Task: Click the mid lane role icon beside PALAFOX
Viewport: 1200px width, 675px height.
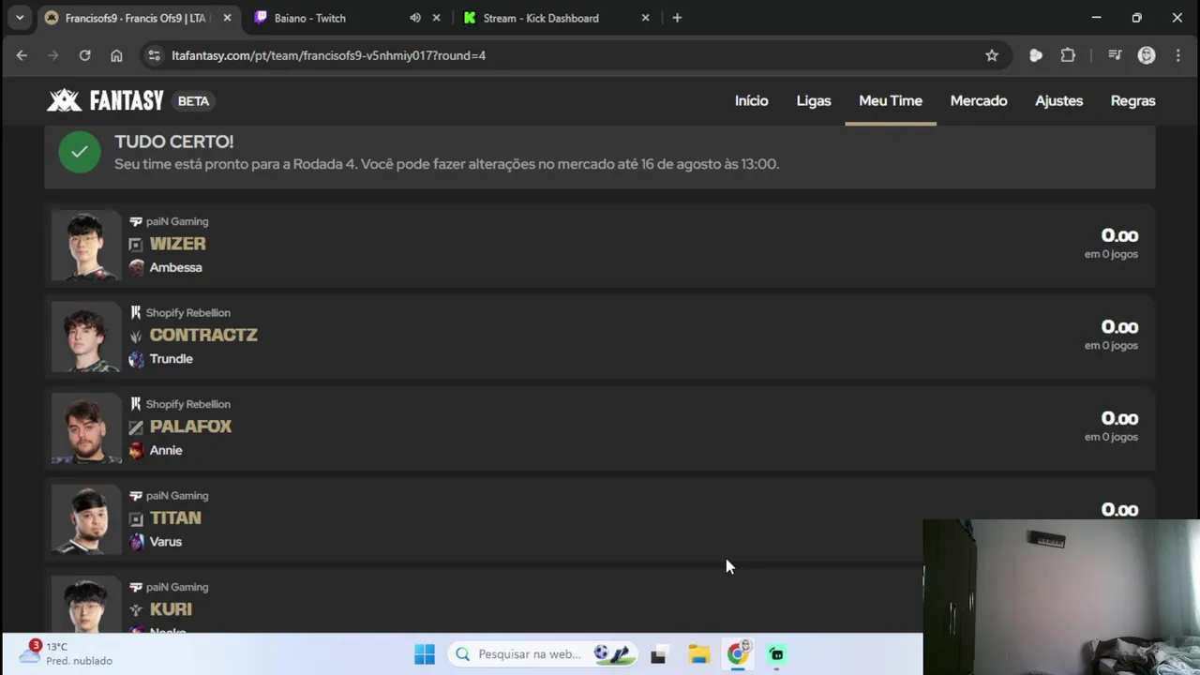Action: (x=136, y=427)
